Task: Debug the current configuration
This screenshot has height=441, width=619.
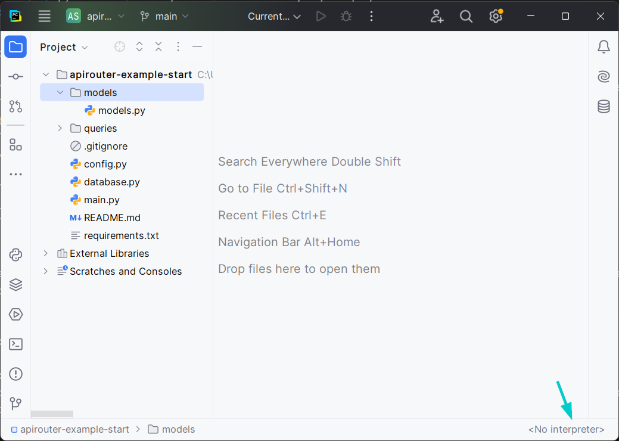Action: point(346,16)
